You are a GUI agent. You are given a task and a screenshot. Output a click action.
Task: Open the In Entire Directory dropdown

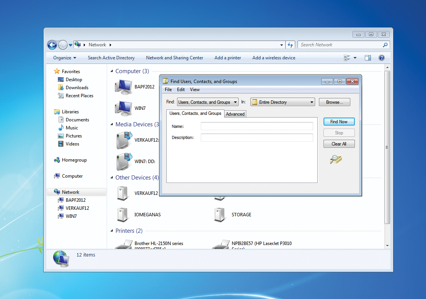pos(283,102)
